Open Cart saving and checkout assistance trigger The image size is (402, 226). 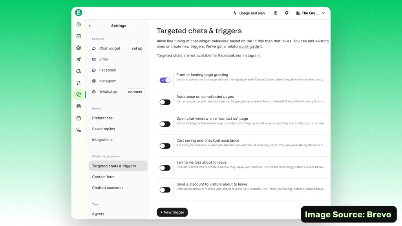[x=208, y=140]
